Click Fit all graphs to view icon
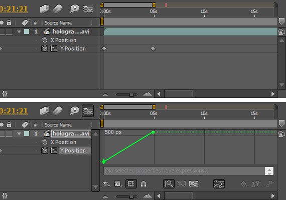The width and height of the screenshot is (286, 200). 194,184
